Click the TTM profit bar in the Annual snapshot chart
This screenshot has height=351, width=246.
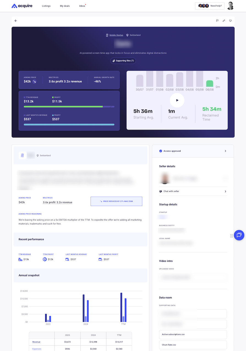tap(125, 310)
